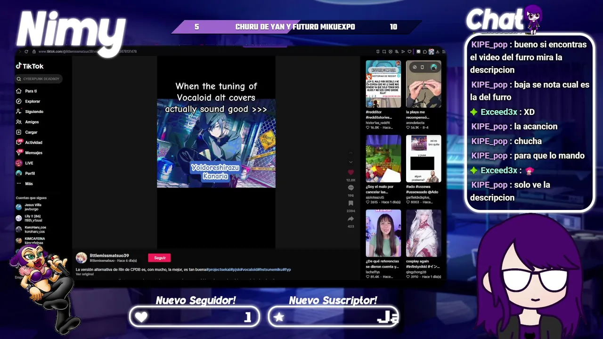Viewport: 603px width, 339px height.
Task: Go to next video arrow
Action: pyautogui.click(x=350, y=162)
